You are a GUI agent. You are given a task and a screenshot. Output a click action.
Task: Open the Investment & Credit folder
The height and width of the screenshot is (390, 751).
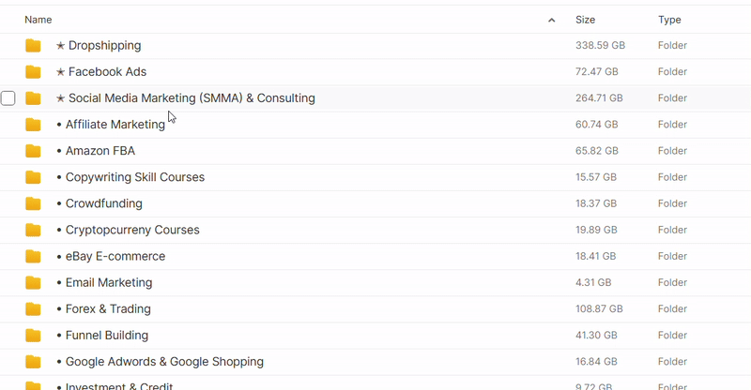(x=119, y=385)
